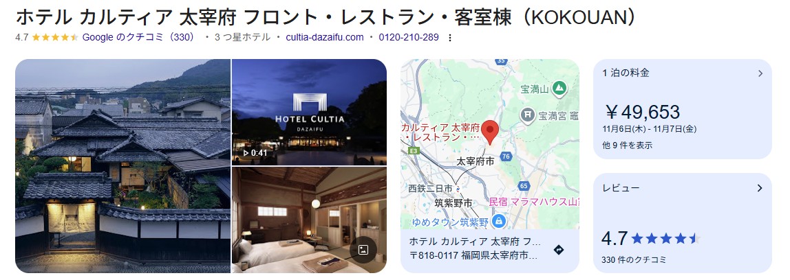
Task: Open the Google のクチコミ (330) link
Action: tap(138, 37)
